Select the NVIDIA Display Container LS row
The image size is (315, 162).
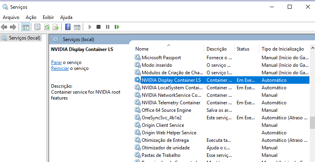tap(222, 80)
